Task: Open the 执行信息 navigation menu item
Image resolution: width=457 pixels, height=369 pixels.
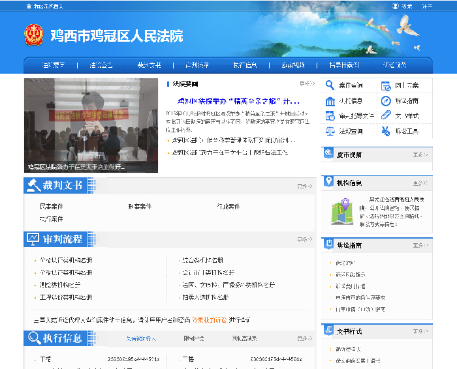Action: pyautogui.click(x=244, y=65)
